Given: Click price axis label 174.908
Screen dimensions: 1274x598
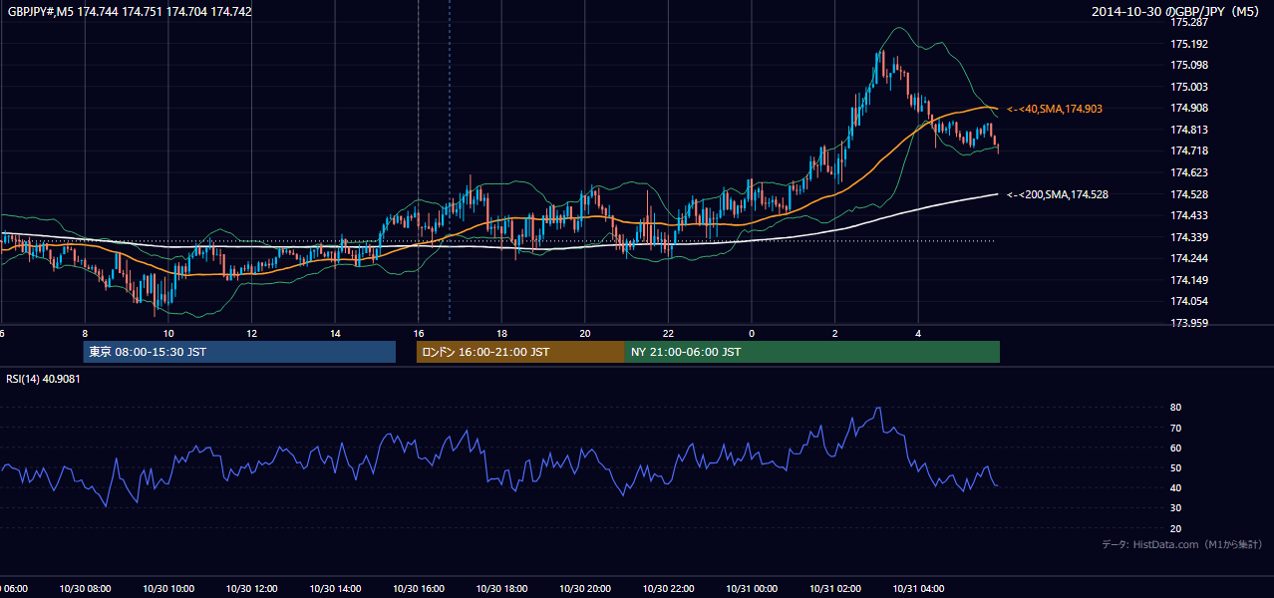Looking at the screenshot, I should pos(1189,108).
